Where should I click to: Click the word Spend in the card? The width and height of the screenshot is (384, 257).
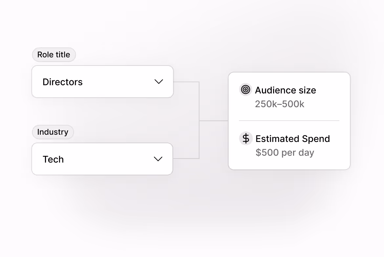(315, 139)
